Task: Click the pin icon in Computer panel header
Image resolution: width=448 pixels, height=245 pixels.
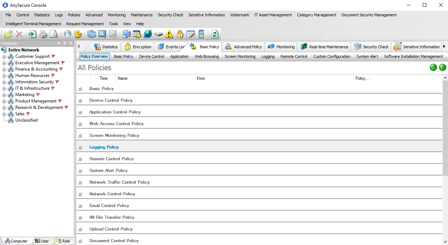Action: [x=65, y=43]
